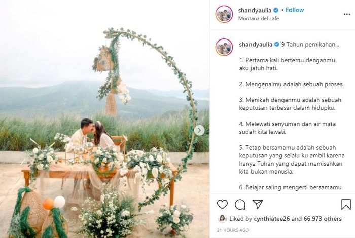Click caption avatar of shandyaulia
Viewport: 355px width, 238px height.
[224, 47]
